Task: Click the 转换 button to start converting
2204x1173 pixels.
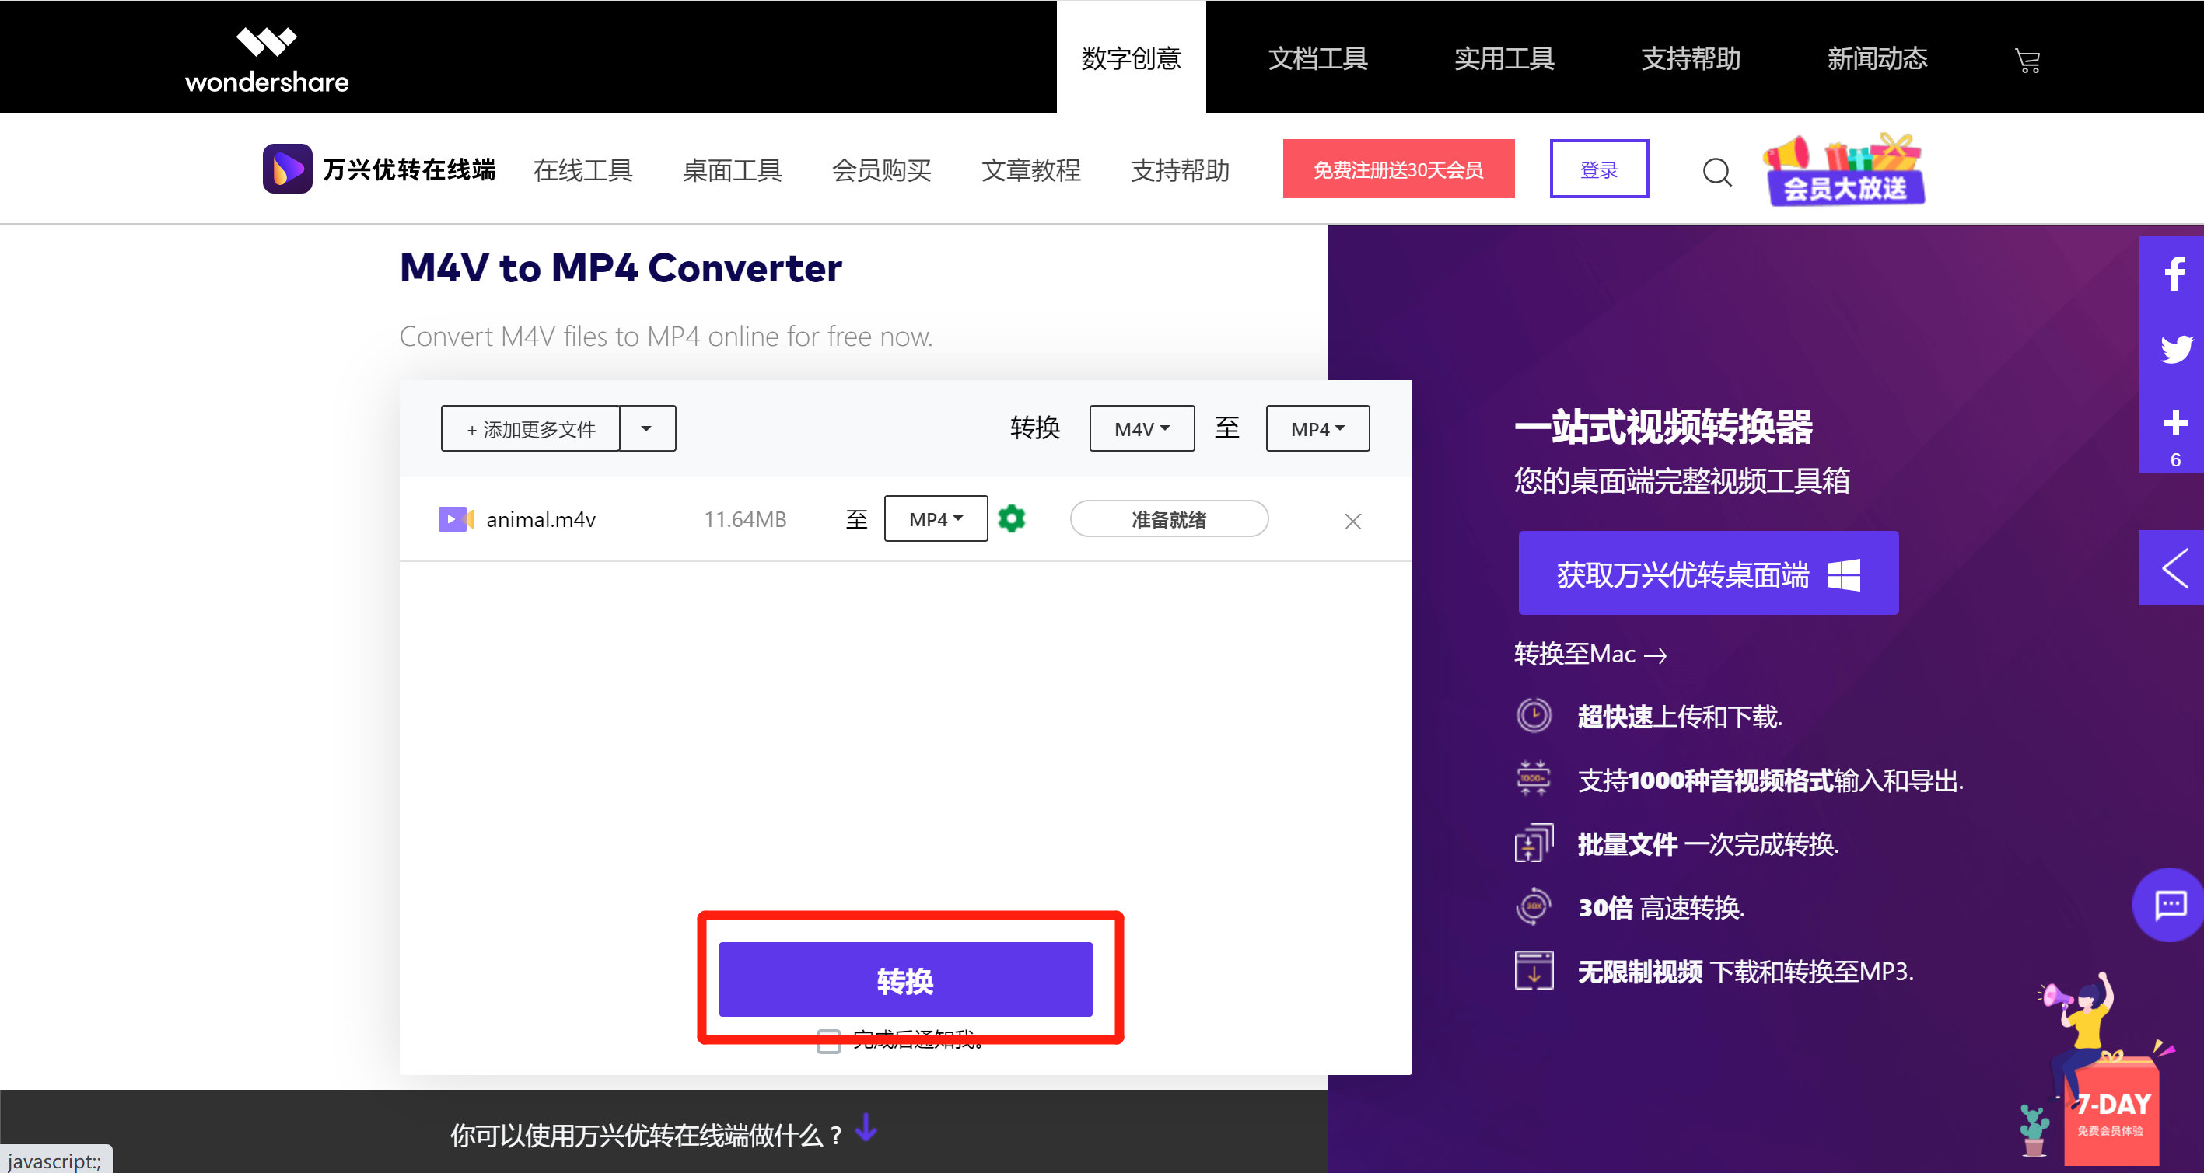Action: (x=905, y=979)
